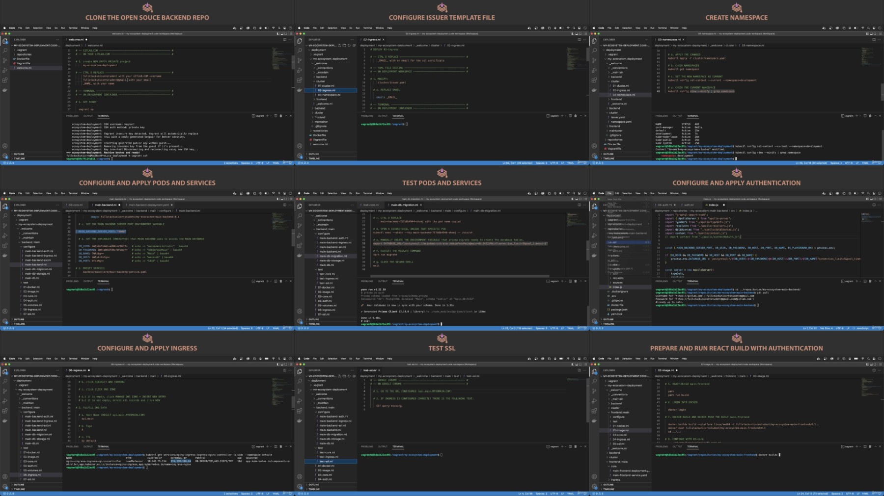Click Spaces indentation in Clone Backend Repo status bar
Screen dimensions: 884x496
click(246, 163)
